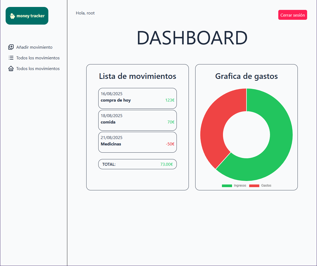Toggle Ingresos legend in chart
The width and height of the screenshot is (317, 266).
point(240,186)
